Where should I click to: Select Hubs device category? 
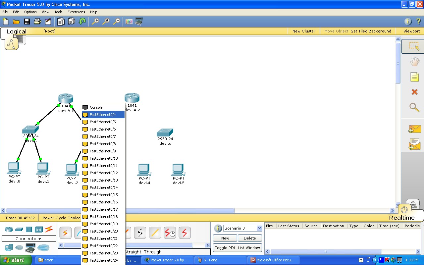(29, 230)
